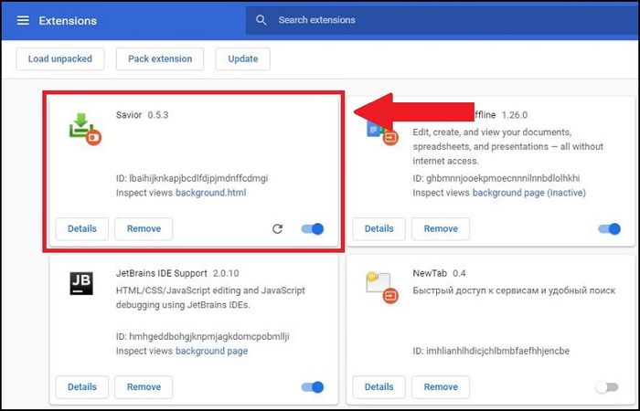Open Details for NewTab extension
640x411 pixels.
click(x=379, y=387)
